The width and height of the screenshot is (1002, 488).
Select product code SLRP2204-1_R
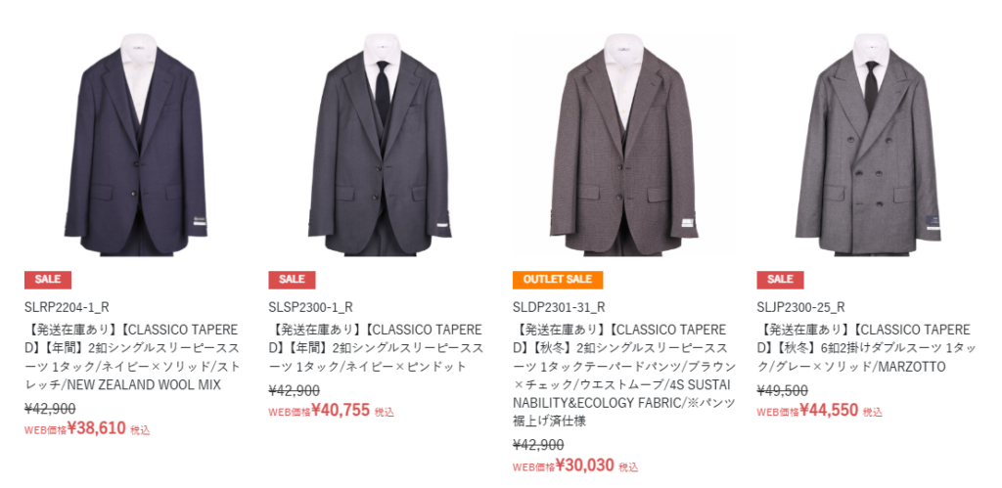point(68,307)
